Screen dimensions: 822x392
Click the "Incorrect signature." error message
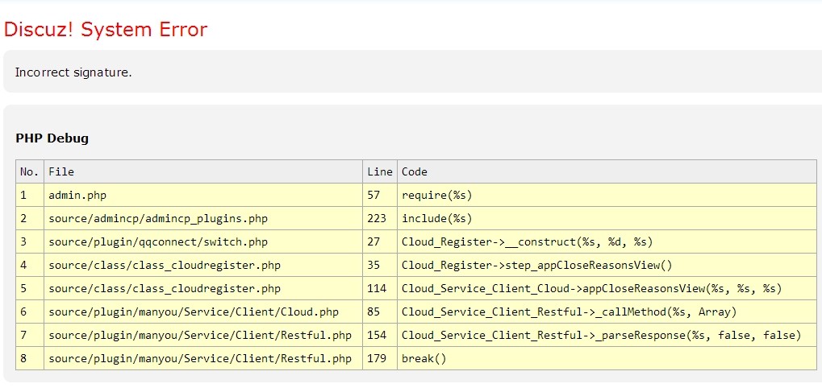point(73,72)
